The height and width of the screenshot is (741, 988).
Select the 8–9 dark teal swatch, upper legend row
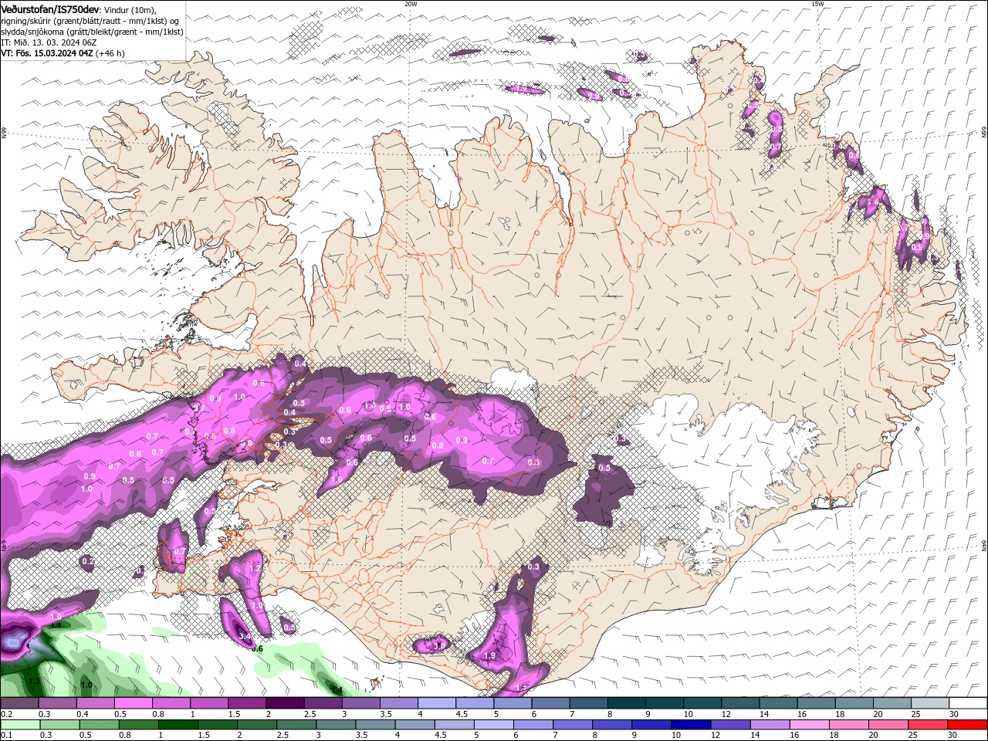tap(627, 703)
